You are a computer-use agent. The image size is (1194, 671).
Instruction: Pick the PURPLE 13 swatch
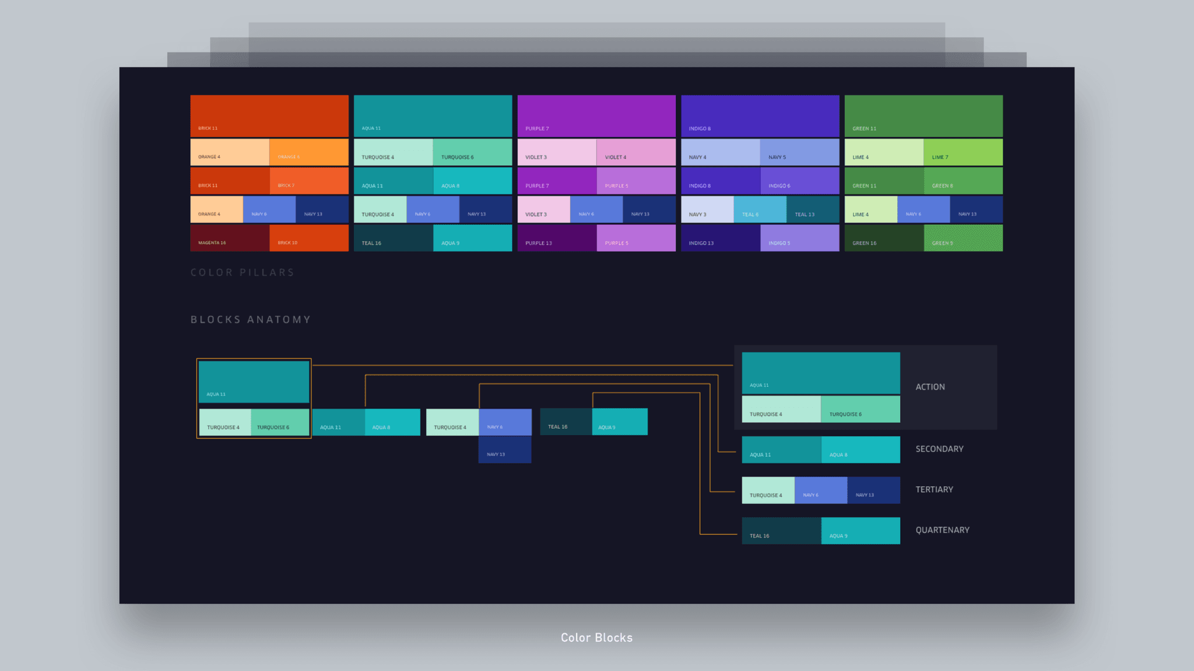coord(557,238)
